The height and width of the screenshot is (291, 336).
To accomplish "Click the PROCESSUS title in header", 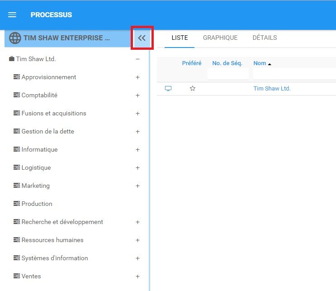I will (x=51, y=14).
